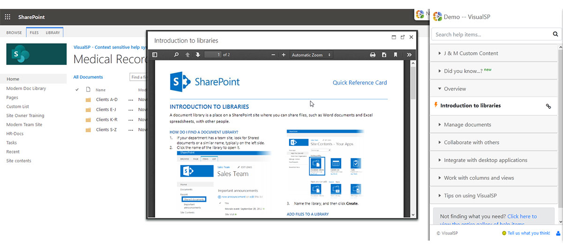This screenshot has width=563, height=250.
Task: Maximize the Introduction to libraries dialog
Action: [x=394, y=37]
